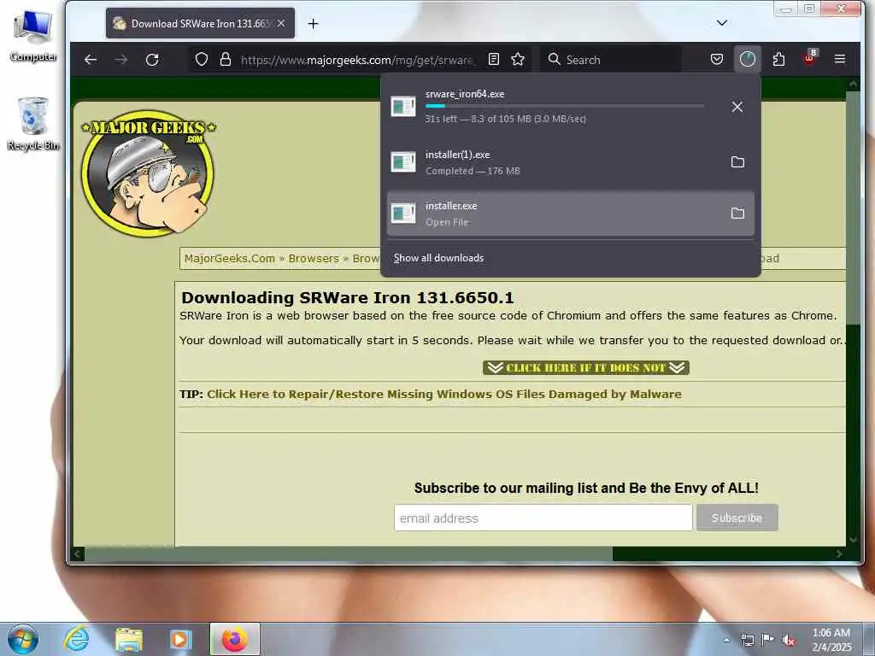Click the email address field
The image size is (875, 656).
(x=543, y=518)
